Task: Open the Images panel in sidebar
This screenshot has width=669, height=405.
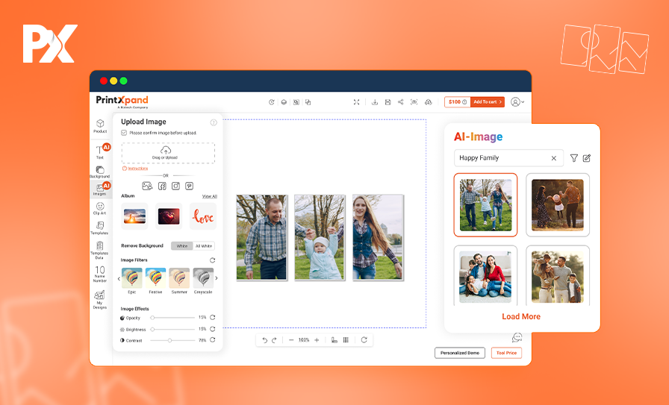Action: (x=100, y=189)
